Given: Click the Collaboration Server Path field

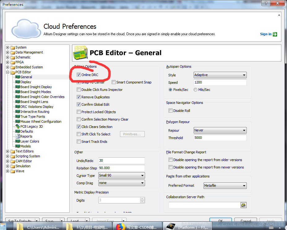Looking at the screenshot, I should (204, 205).
